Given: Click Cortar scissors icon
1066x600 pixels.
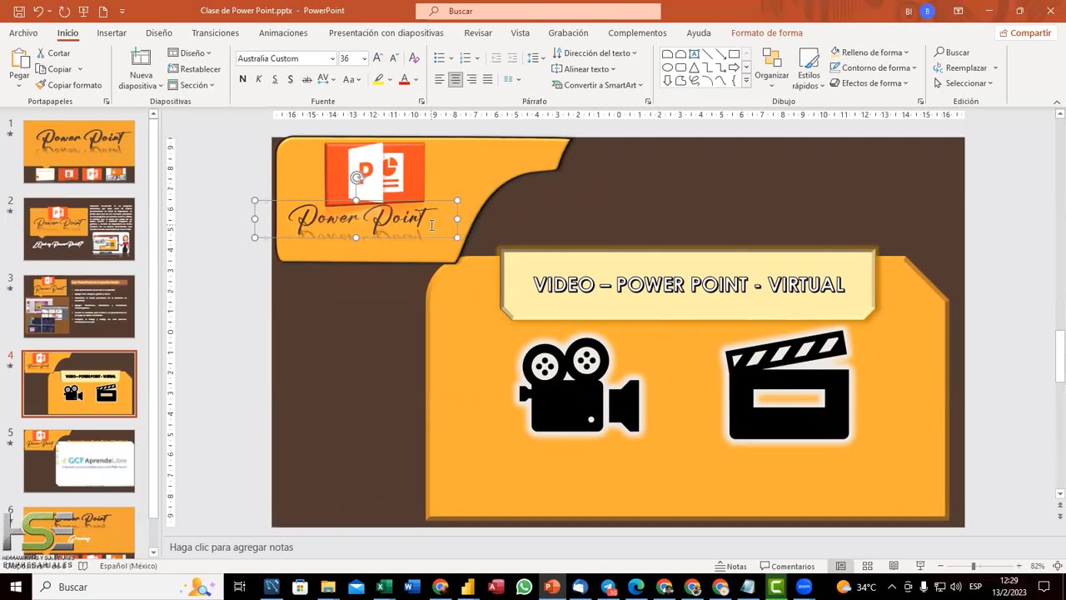Looking at the screenshot, I should pos(41,53).
